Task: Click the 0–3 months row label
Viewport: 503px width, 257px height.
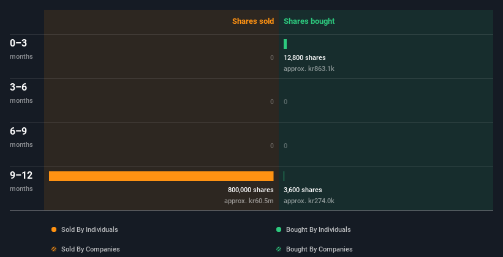Action: coord(21,49)
